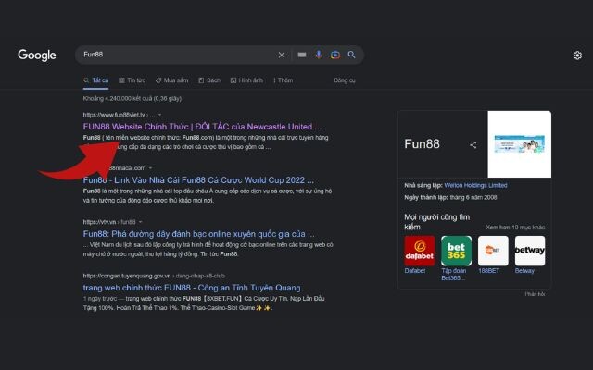The height and width of the screenshot is (370, 593).
Task: Share the Fun88 knowledge panel
Action: click(x=473, y=144)
